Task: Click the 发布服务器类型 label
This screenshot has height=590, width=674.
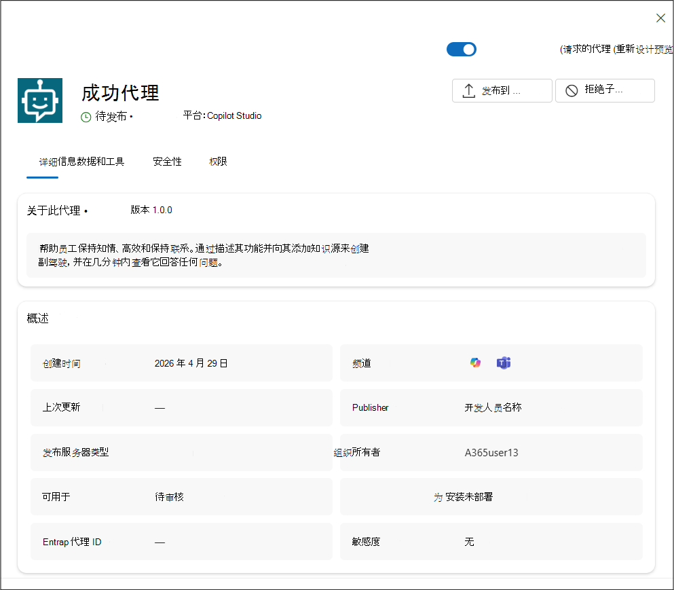Action: coord(75,452)
